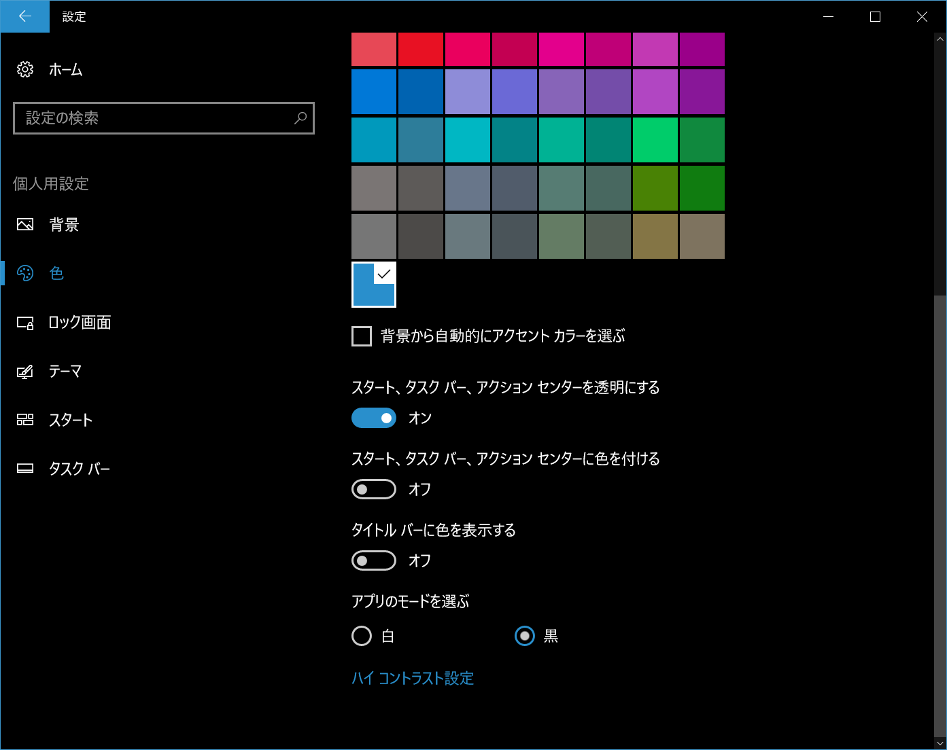Click the ホーム gear icon
The width and height of the screenshot is (947, 750).
[x=25, y=69]
